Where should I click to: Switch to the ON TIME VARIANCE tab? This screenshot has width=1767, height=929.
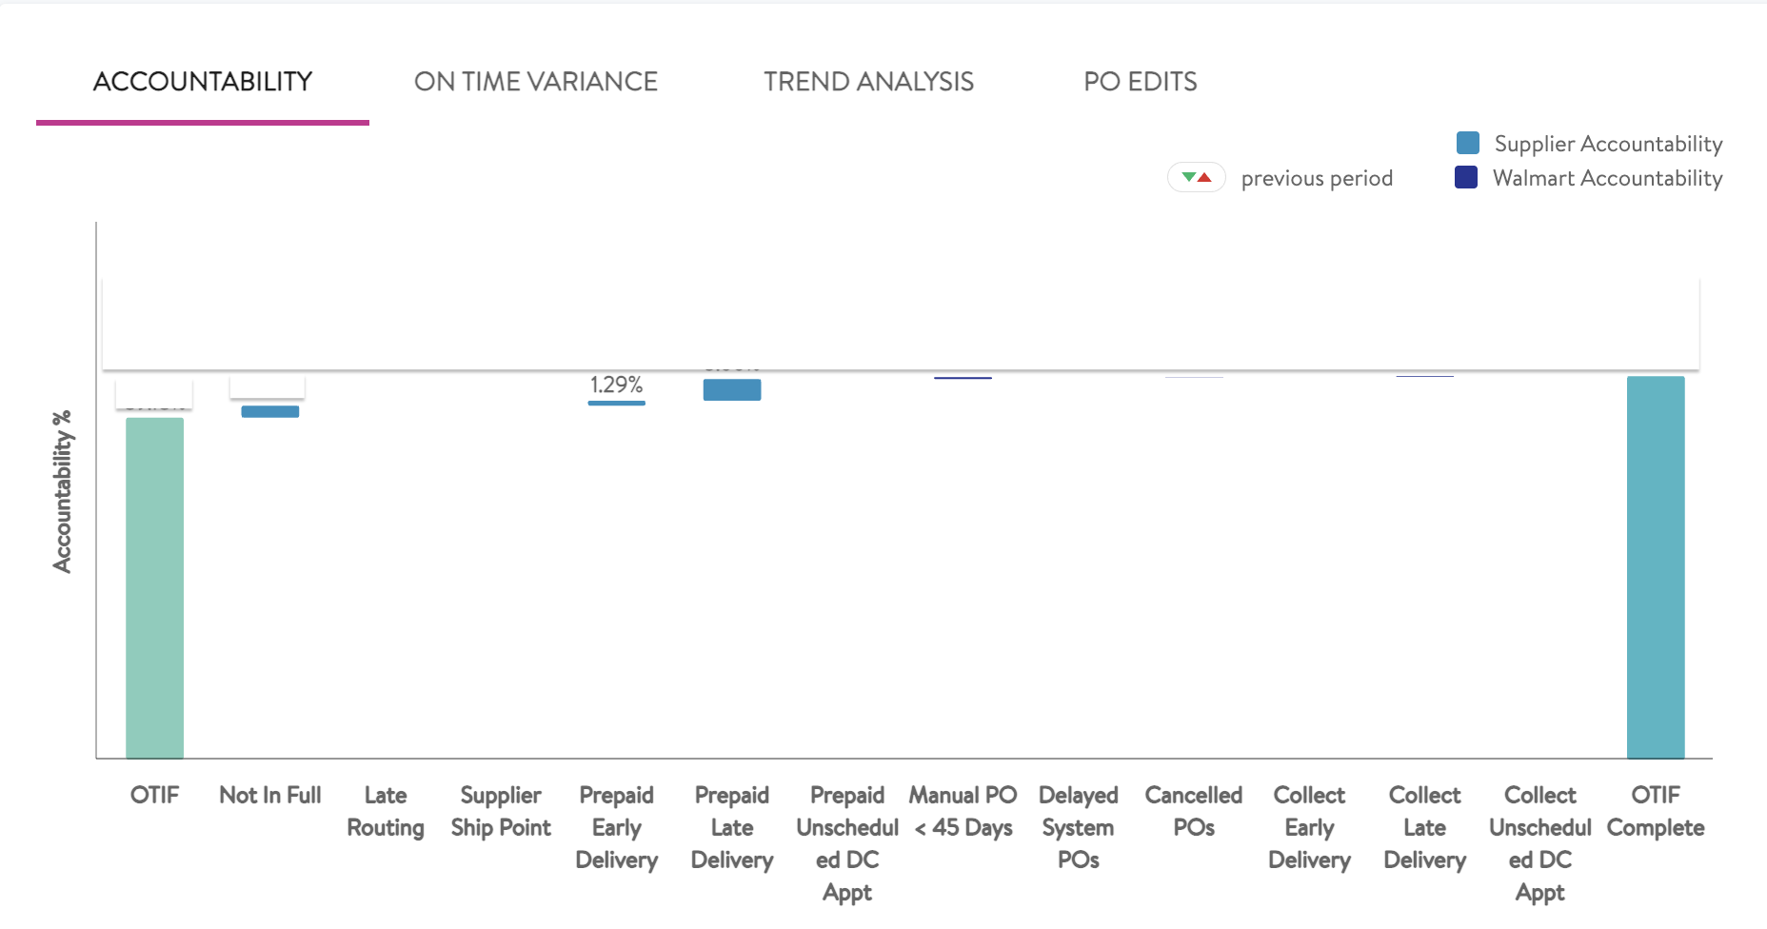tap(535, 82)
